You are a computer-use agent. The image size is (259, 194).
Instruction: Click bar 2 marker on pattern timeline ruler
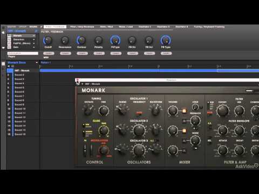[x=158, y=66]
